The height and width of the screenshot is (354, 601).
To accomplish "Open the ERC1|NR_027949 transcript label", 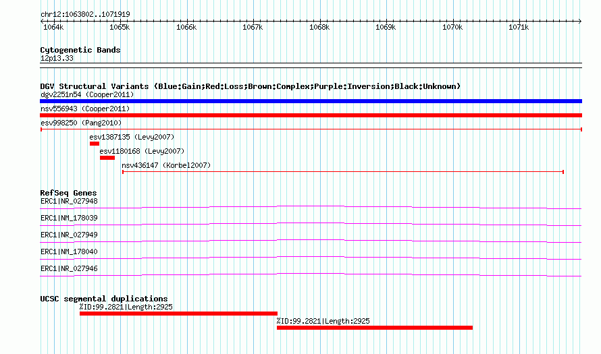I will click(69, 235).
